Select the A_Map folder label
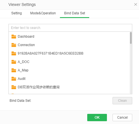Screen dimensions: 139x124 [x=23, y=70]
